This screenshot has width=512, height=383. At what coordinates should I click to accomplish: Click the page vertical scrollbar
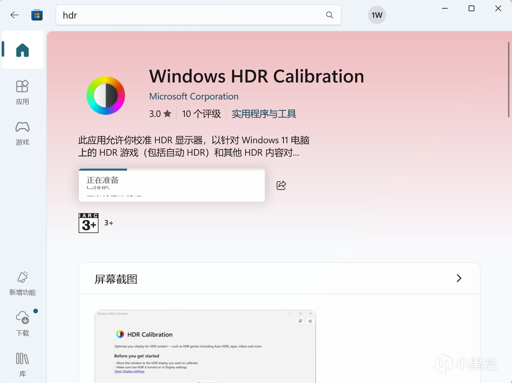coord(509,79)
